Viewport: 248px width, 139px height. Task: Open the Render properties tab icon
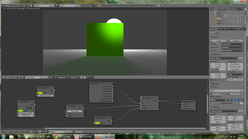(x=216, y=29)
